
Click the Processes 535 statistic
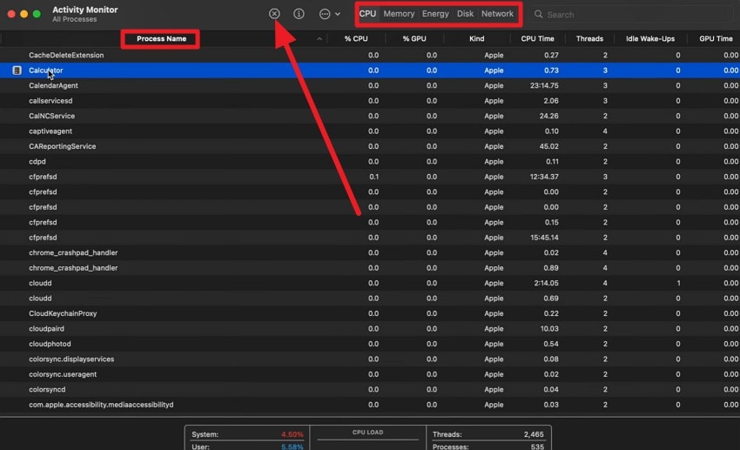pyautogui.click(x=488, y=447)
